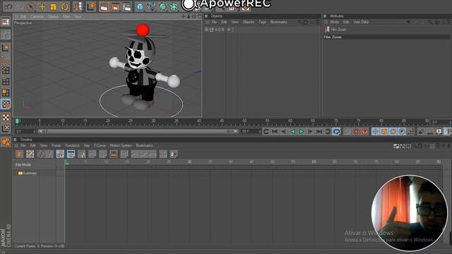Click the Timeline '2' icon at toolbar end
The height and width of the screenshot is (254, 452).
(174, 154)
